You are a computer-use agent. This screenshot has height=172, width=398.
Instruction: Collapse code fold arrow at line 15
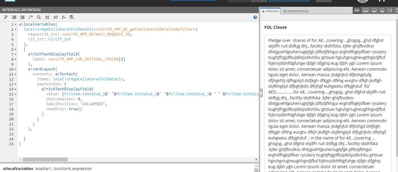pos(15,94)
